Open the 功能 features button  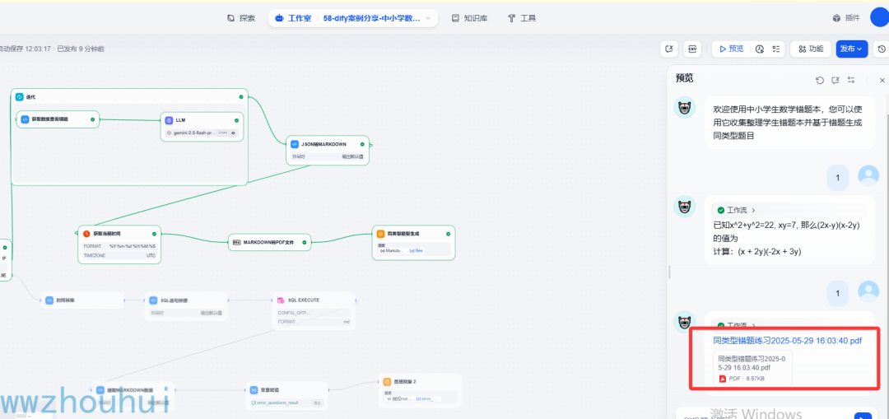point(811,49)
